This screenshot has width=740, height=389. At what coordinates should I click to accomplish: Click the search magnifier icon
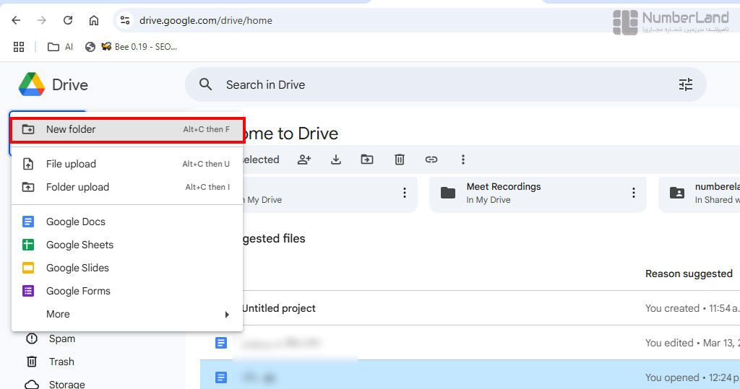(205, 84)
